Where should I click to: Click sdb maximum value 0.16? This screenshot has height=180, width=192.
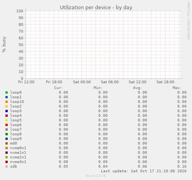pyautogui.click(x=182, y=167)
